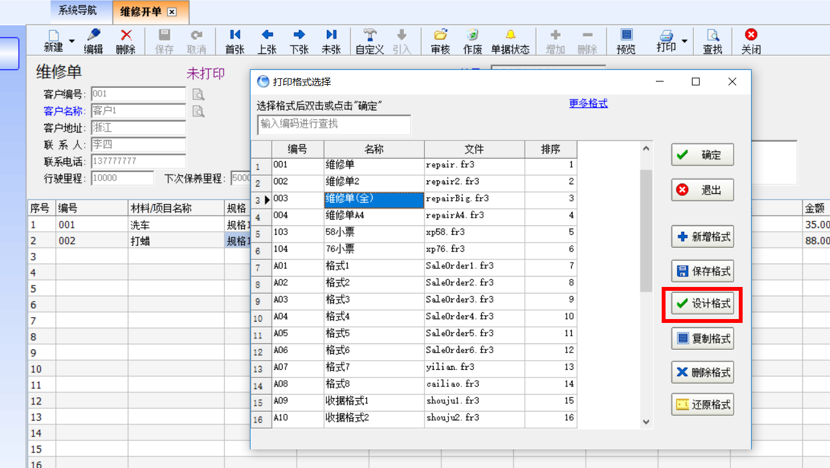Image resolution: width=830 pixels, height=468 pixels.
Task: Click the 保存格式 button
Action: (702, 271)
